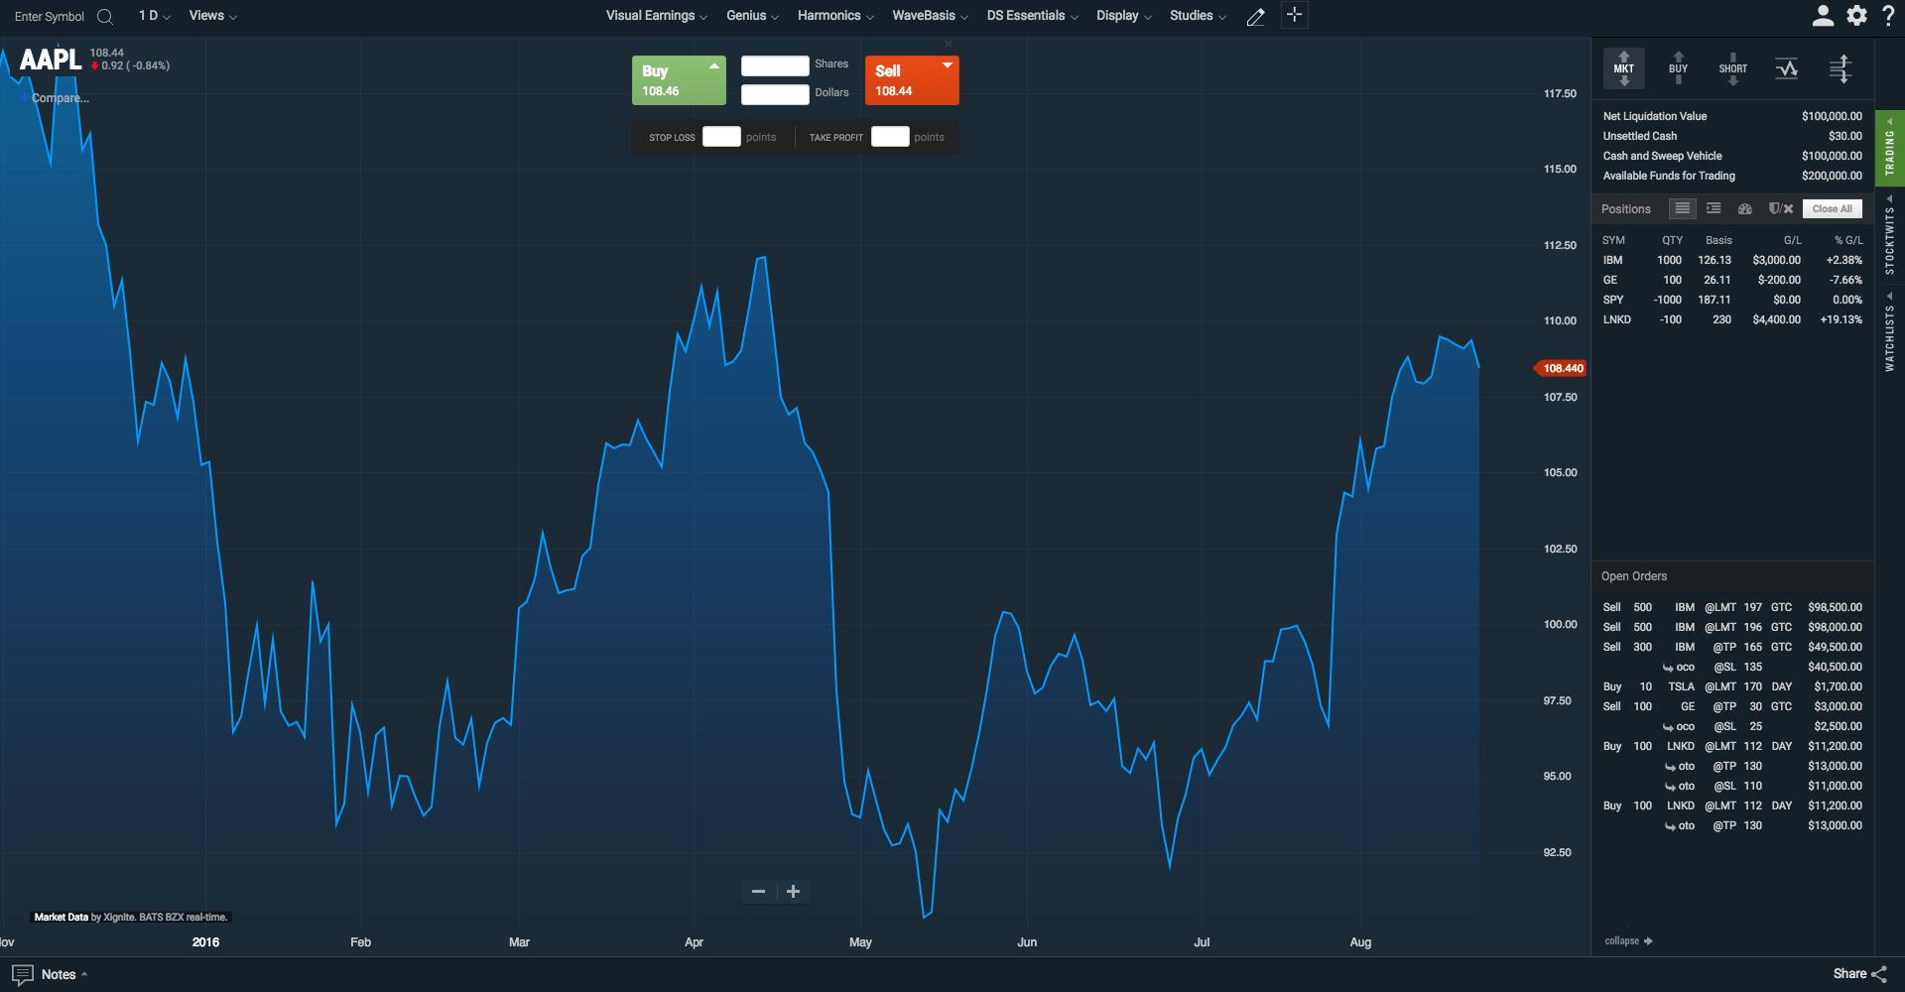Image resolution: width=1905 pixels, height=992 pixels.
Task: Expand the Buy button's arrow options
Action: point(714,65)
